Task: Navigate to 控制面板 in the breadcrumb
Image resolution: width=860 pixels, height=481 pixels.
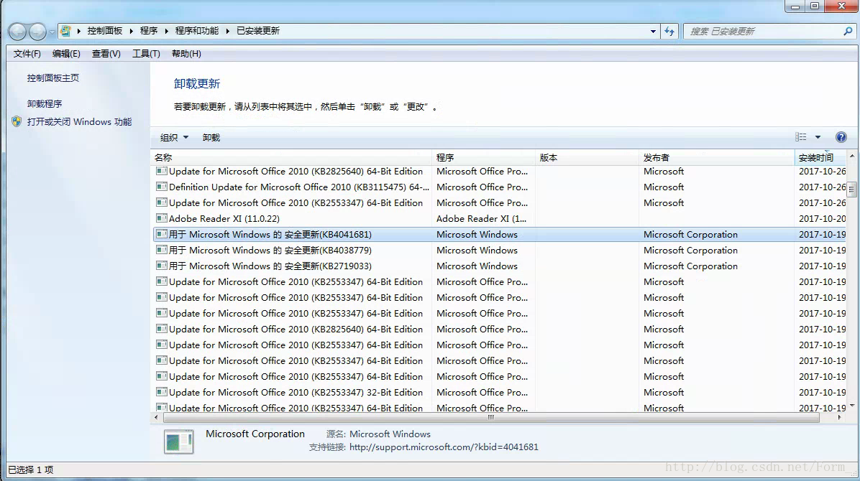Action: [x=105, y=31]
